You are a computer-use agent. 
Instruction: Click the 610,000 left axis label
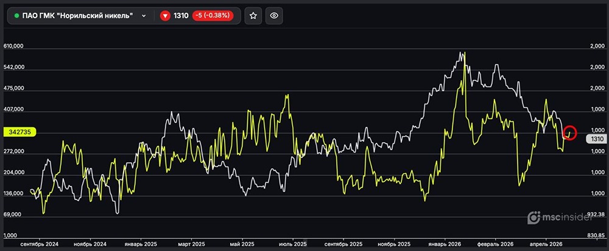(x=14, y=46)
